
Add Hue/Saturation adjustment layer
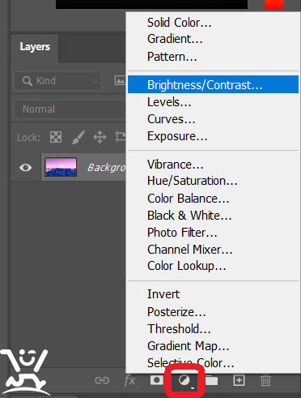(x=213, y=181)
